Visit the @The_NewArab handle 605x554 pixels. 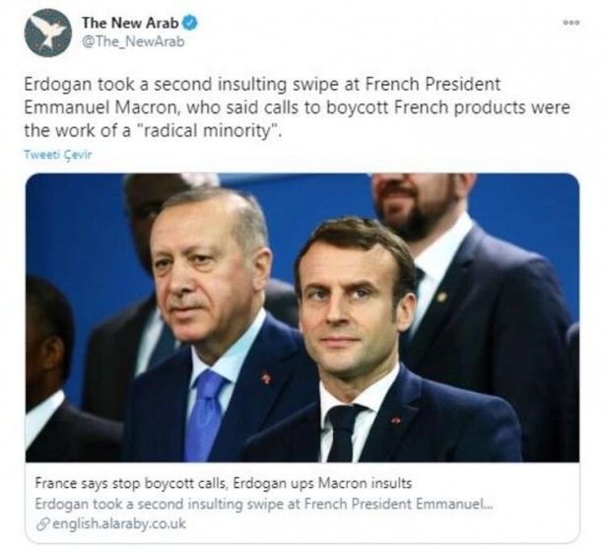pos(133,41)
